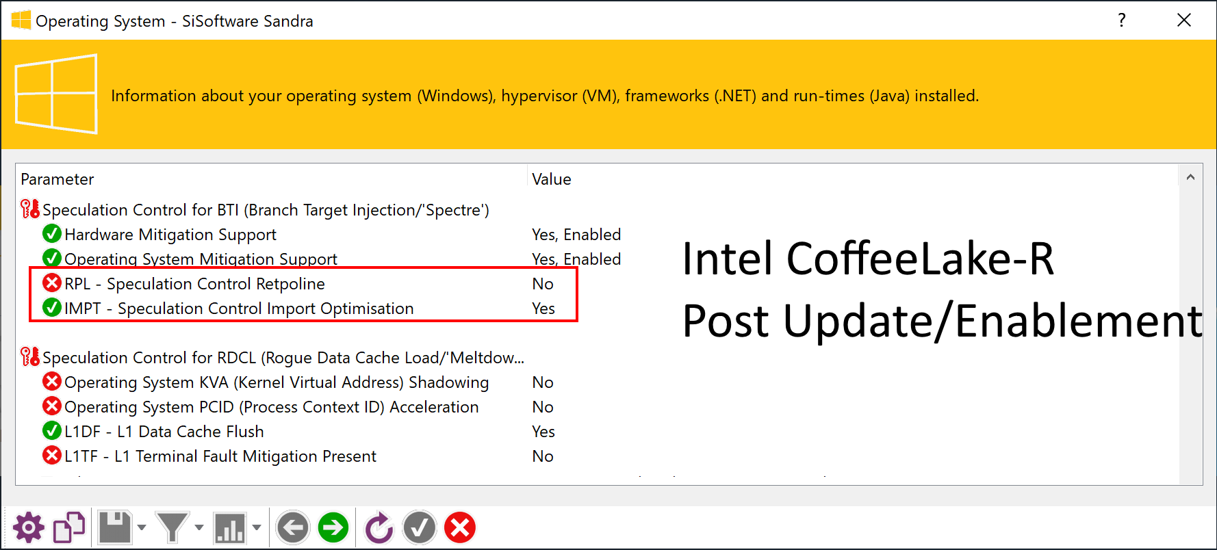Click 'Yes, Enabled' value for Hardware Mitigation
Image resolution: width=1217 pixels, height=550 pixels.
[576, 235]
